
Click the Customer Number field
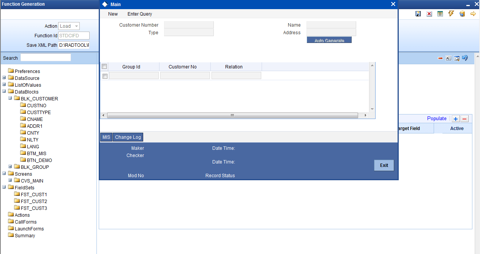(189, 25)
